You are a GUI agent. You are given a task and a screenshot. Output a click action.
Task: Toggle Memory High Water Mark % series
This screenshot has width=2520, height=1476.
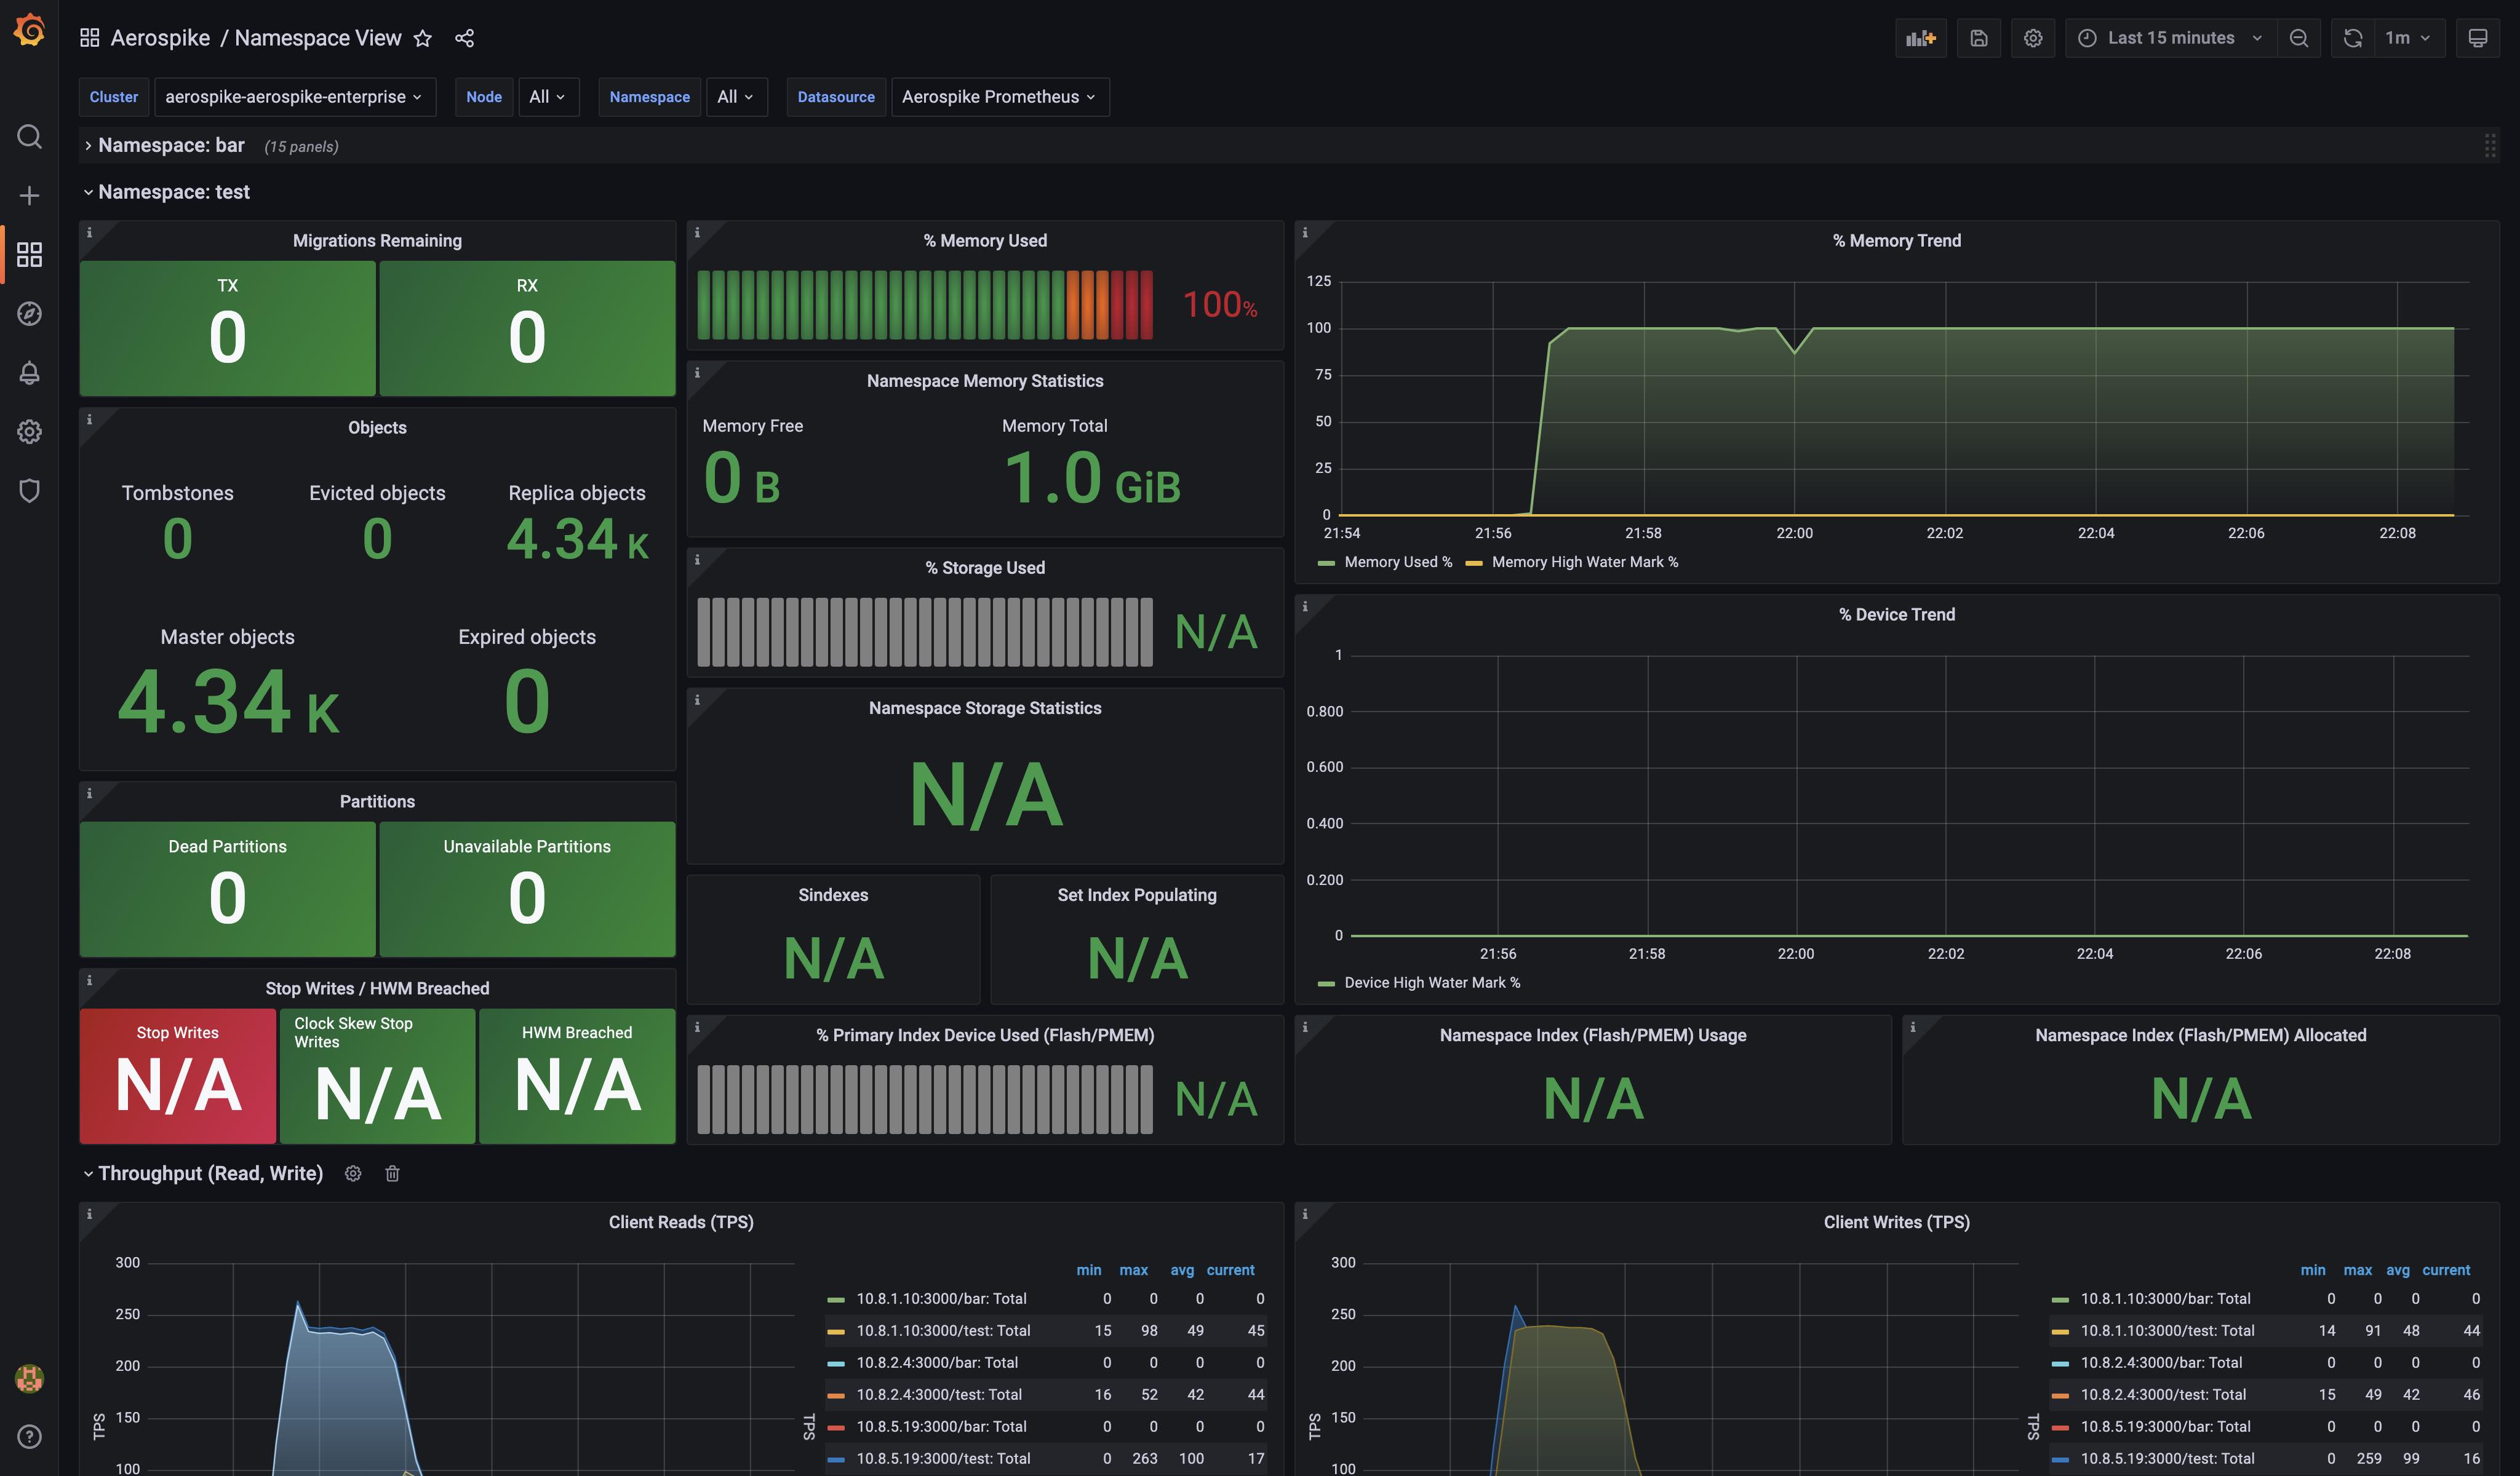tap(1584, 563)
